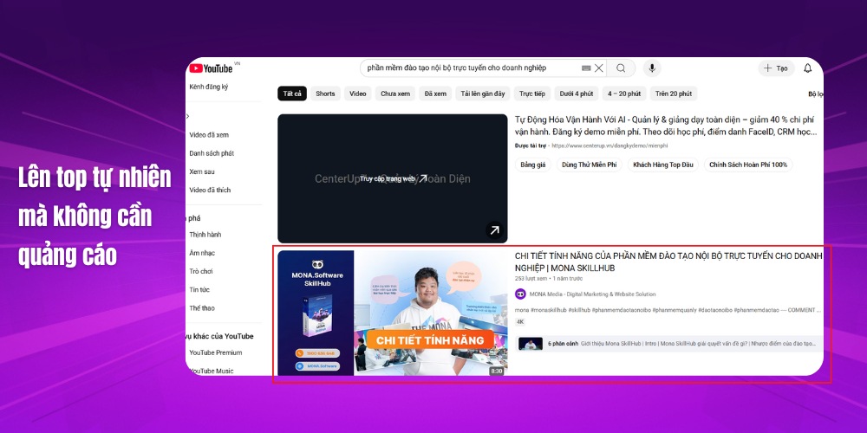The width and height of the screenshot is (867, 433).
Task: Click the Khách Hàng Top Đầu ad chip
Action: [x=663, y=165]
